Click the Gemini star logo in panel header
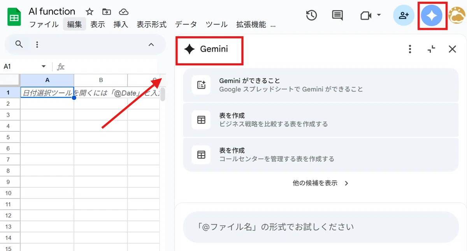 click(189, 49)
